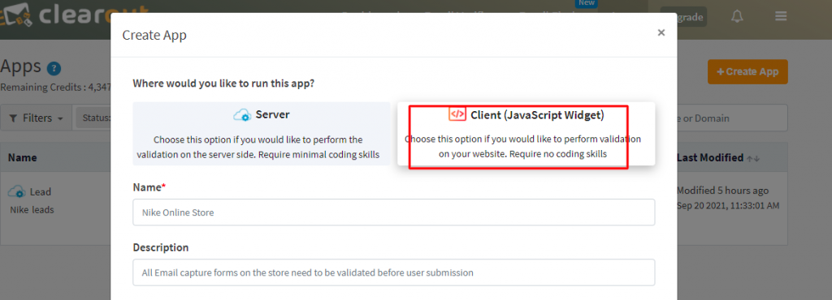Viewport: 832px width, 300px height.
Task: Close the Create App dialog
Action: pyautogui.click(x=661, y=32)
